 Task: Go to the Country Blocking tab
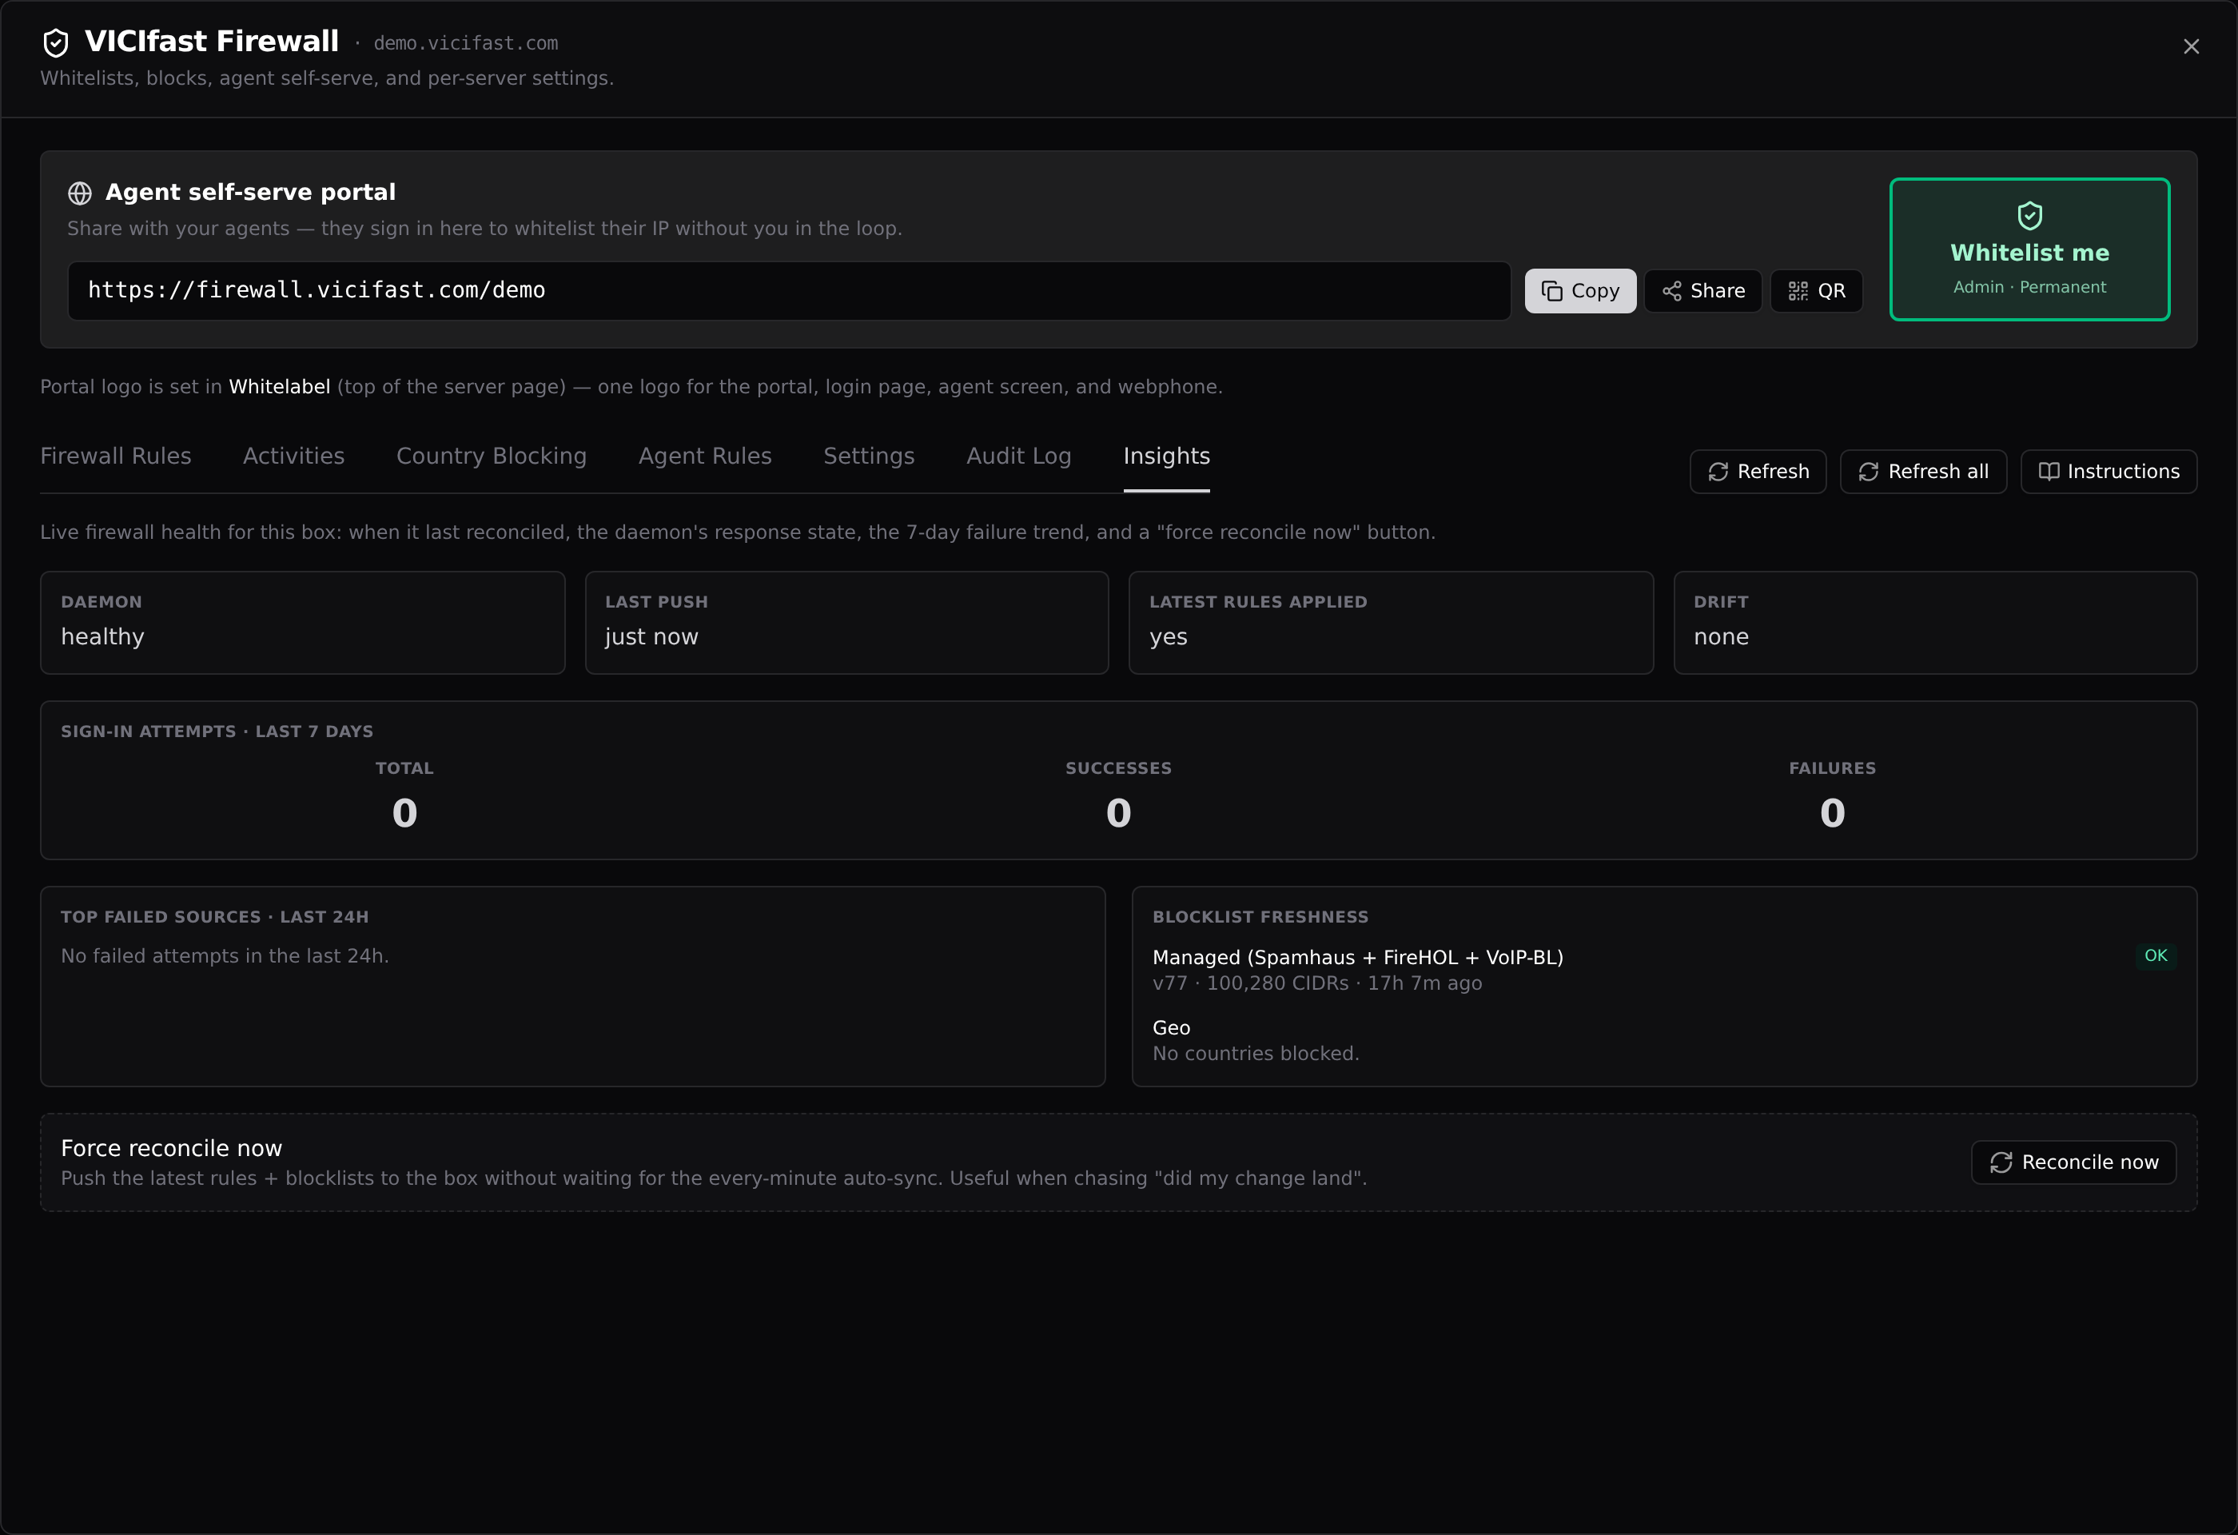[x=491, y=457]
